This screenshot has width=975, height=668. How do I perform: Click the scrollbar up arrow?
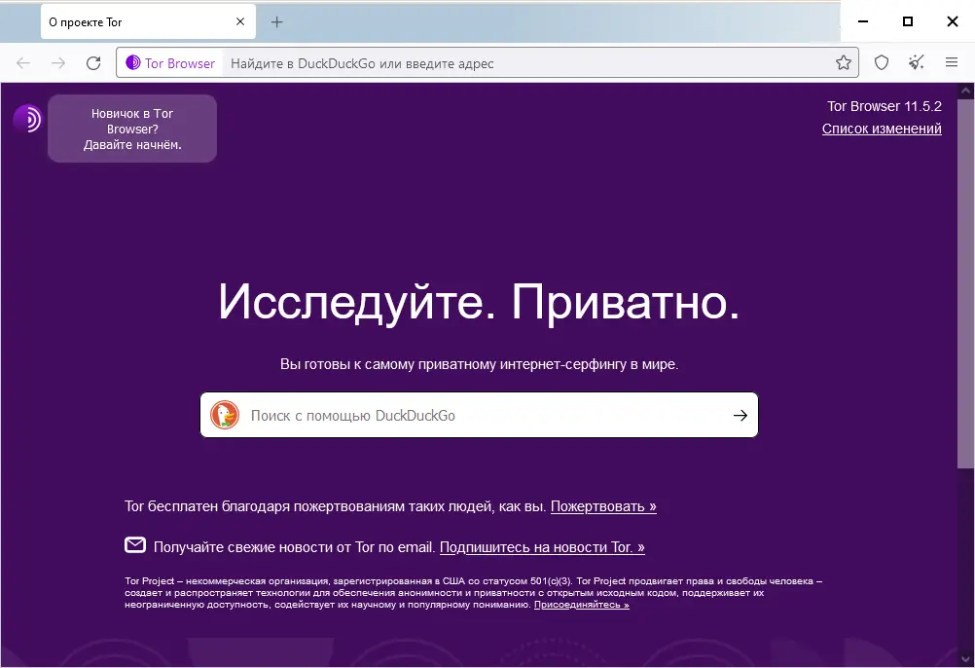click(x=965, y=91)
